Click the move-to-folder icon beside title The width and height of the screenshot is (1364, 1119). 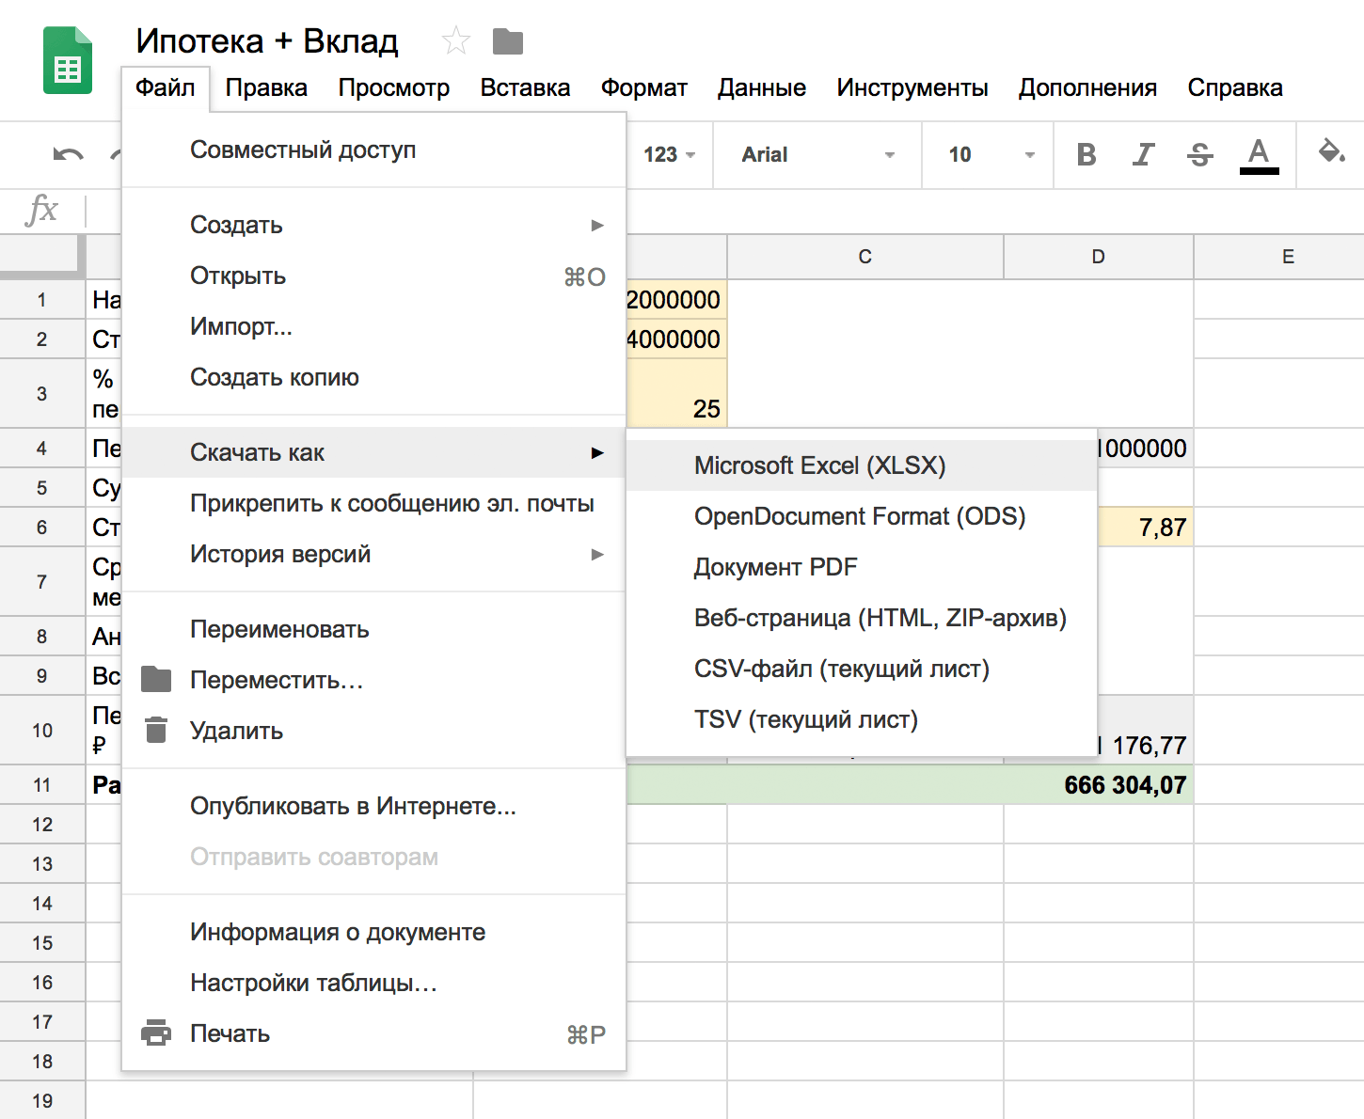[x=508, y=41]
